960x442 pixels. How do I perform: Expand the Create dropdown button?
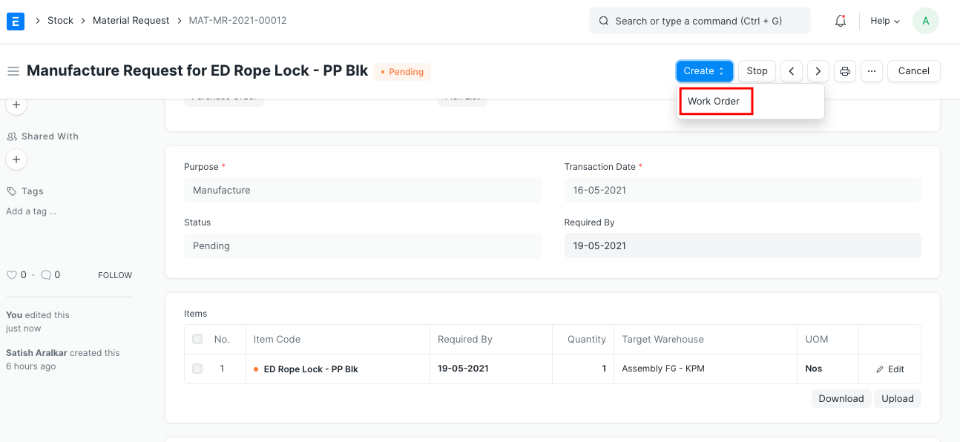coord(704,71)
